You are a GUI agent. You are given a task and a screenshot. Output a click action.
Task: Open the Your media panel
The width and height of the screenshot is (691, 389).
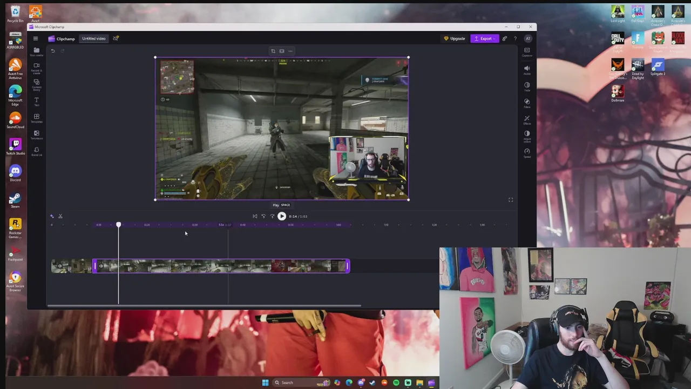pyautogui.click(x=37, y=51)
